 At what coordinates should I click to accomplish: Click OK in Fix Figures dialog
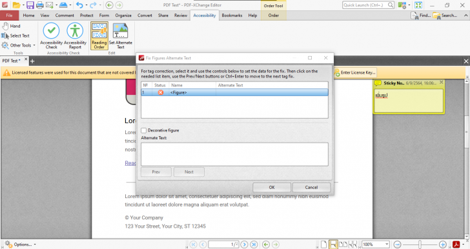272,187
